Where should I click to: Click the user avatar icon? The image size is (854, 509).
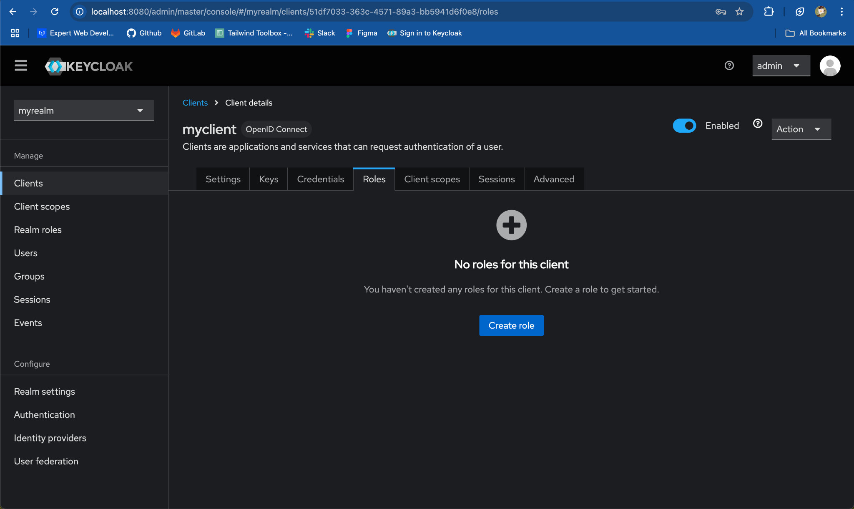[x=829, y=66]
